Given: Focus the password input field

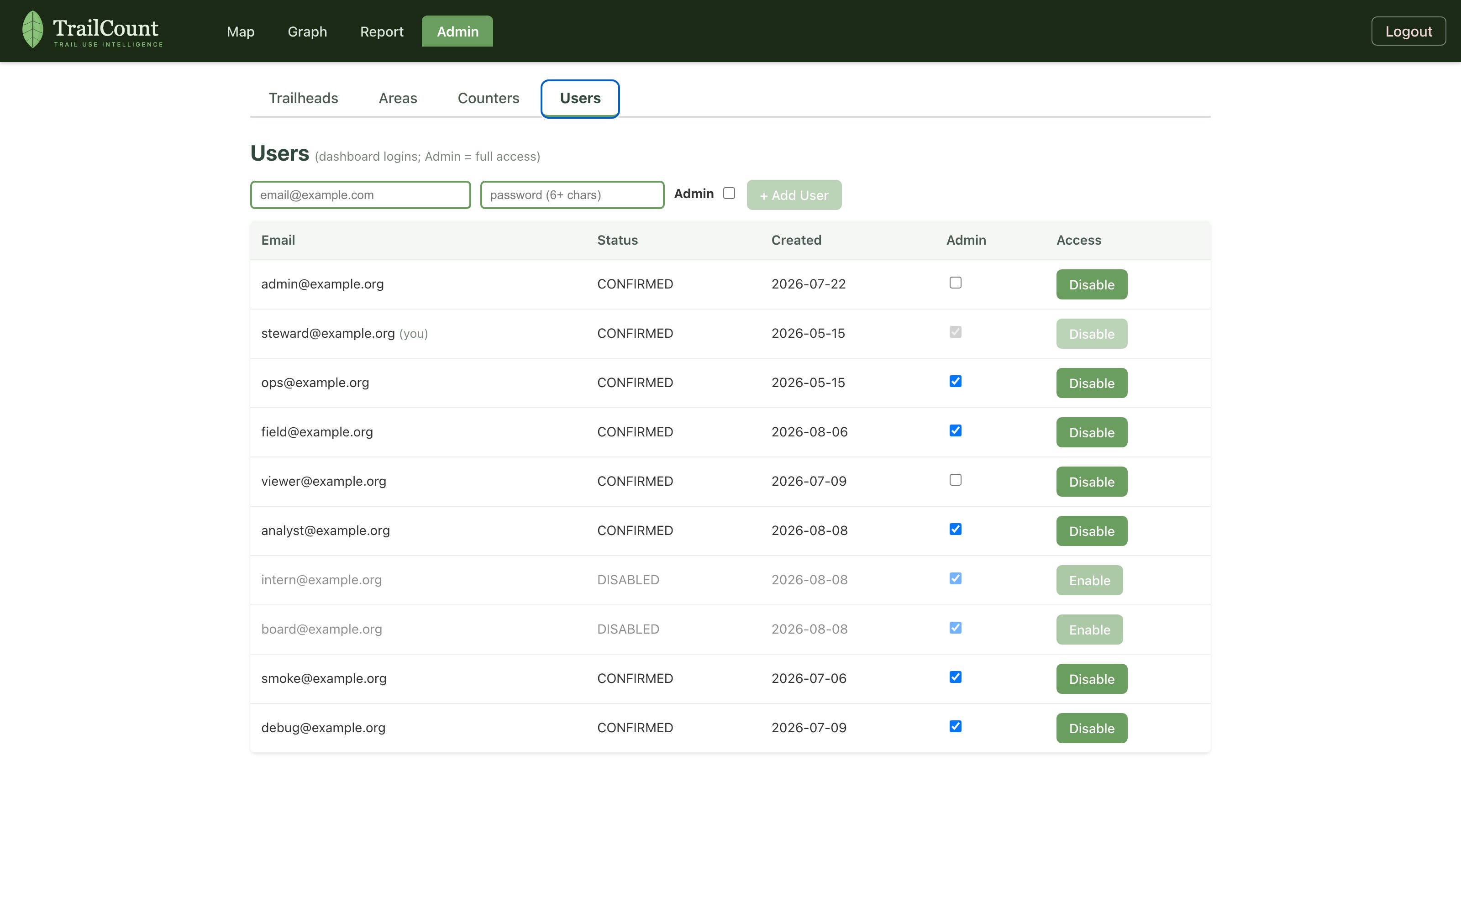Looking at the screenshot, I should tap(573, 195).
